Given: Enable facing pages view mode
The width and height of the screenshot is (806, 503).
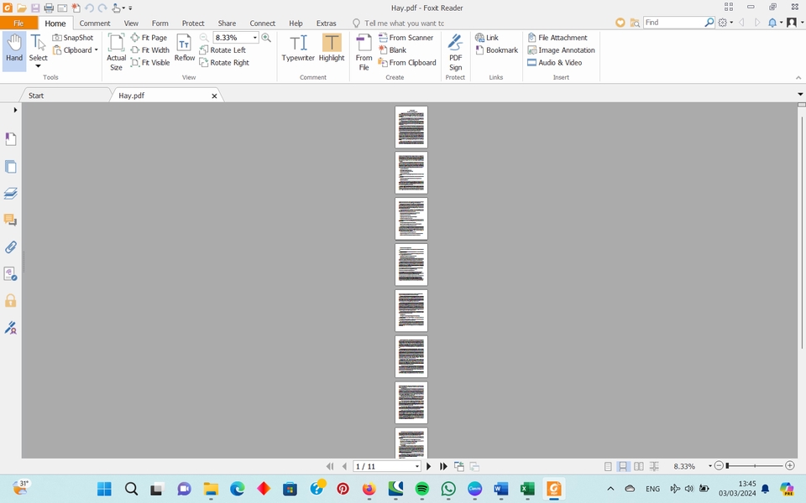Looking at the screenshot, I should coord(638,466).
